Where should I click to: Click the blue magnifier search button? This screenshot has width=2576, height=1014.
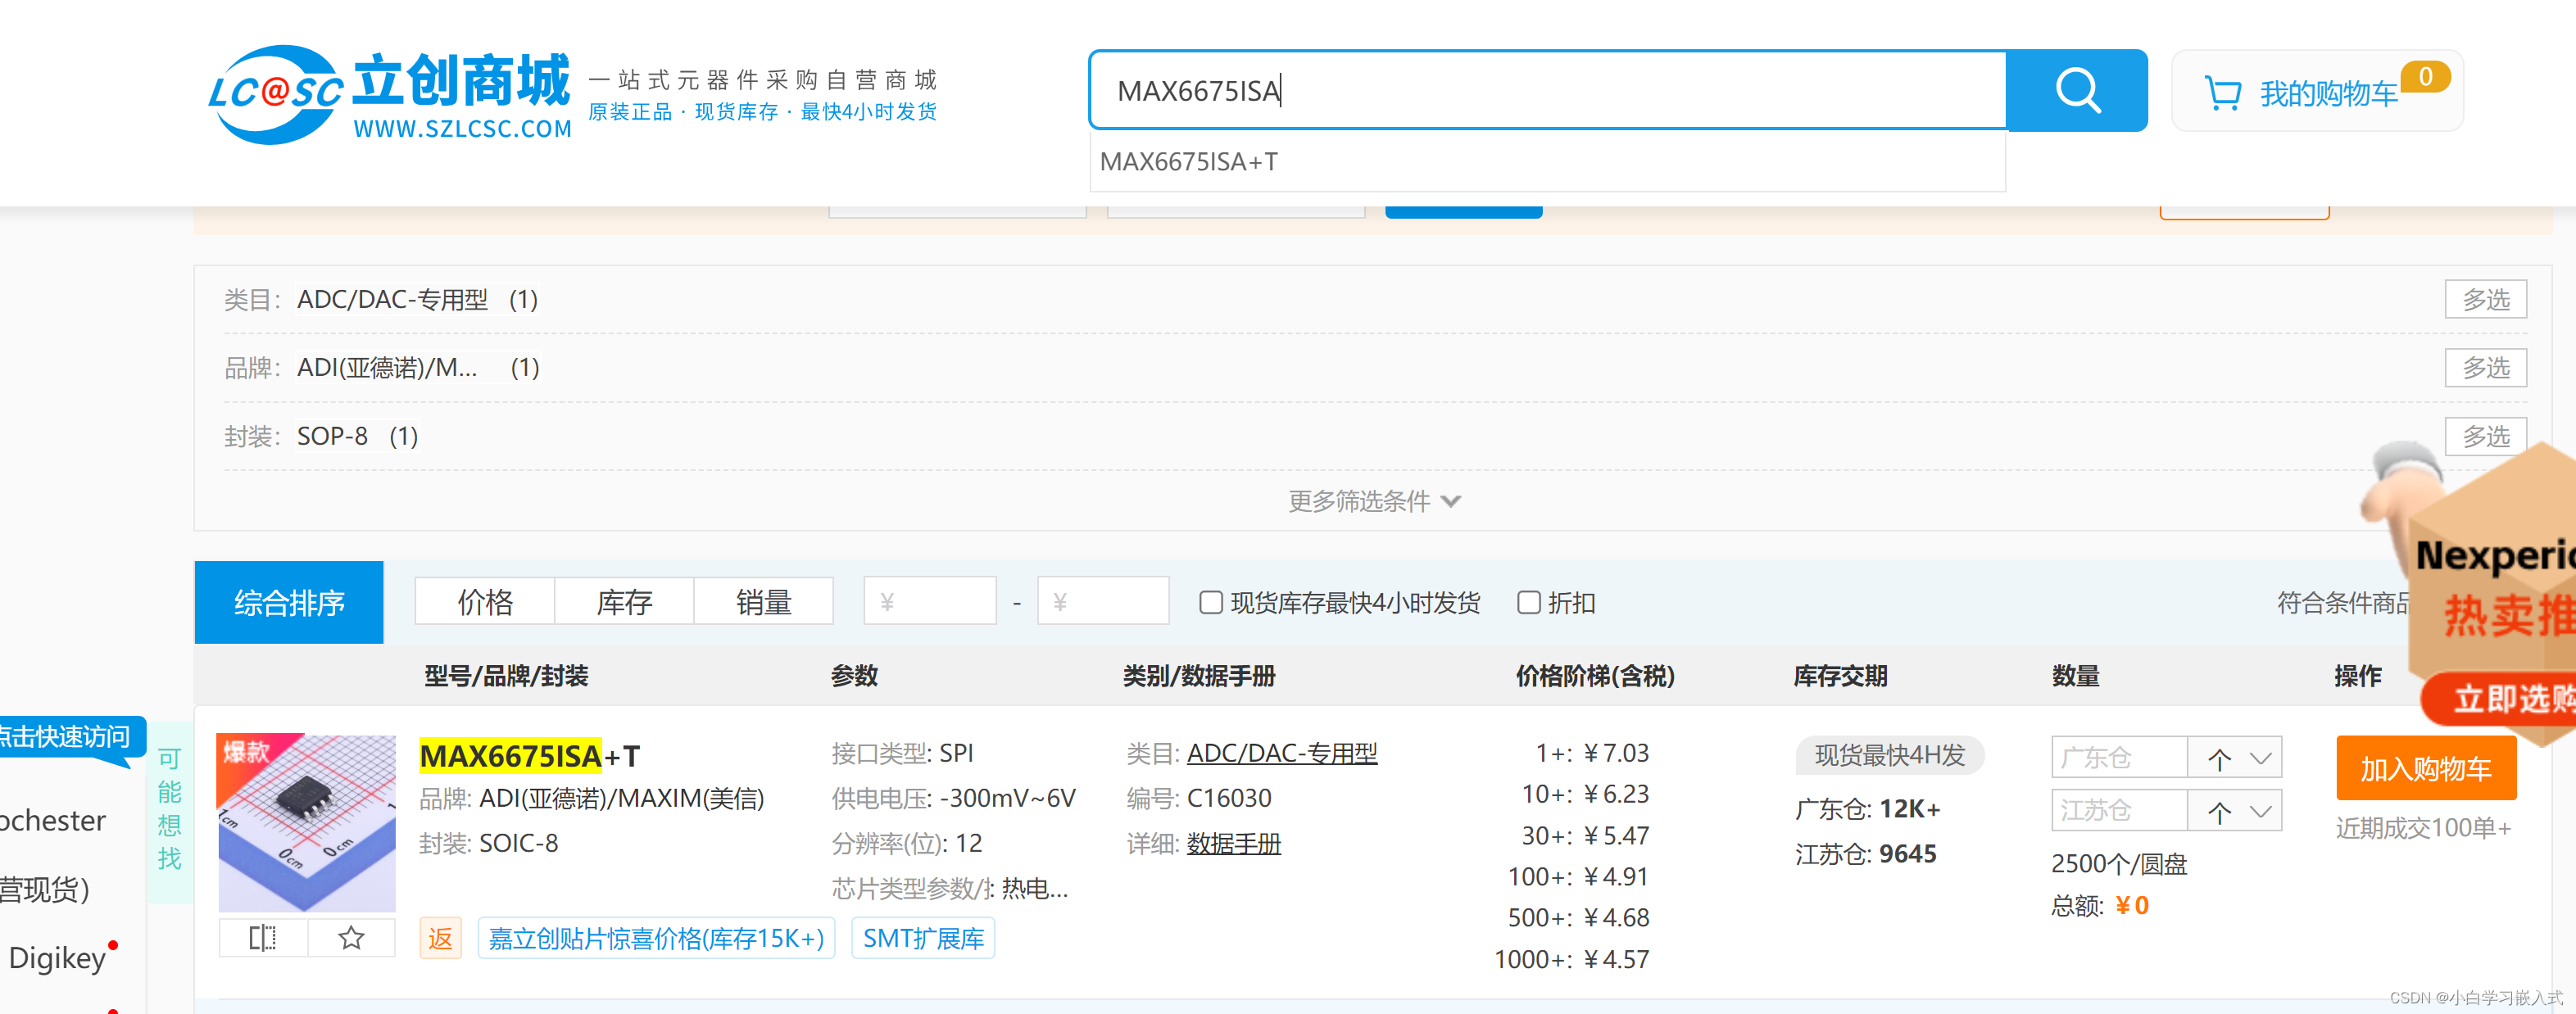(2076, 90)
